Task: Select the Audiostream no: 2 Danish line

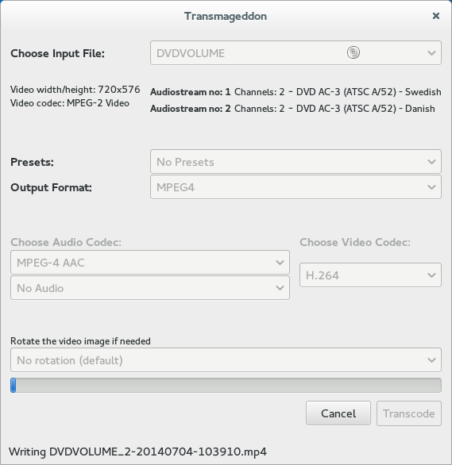Action: coord(292,109)
